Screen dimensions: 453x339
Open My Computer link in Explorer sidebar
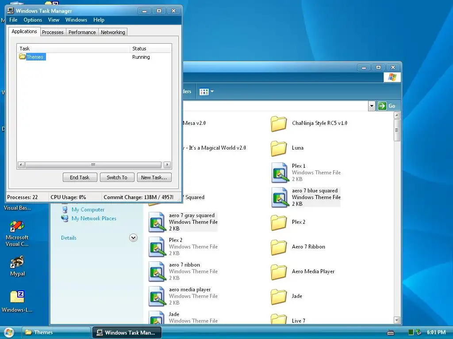88,210
